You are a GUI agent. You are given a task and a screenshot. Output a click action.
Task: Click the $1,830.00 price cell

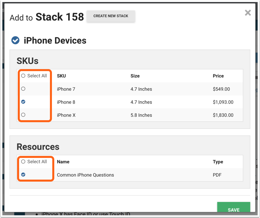[x=223, y=115]
